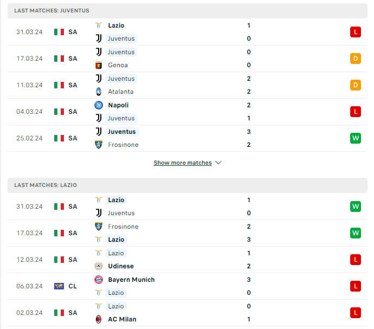Viewport: 374px width, 329px height.
Task: Click Frosinone crest in Juventus matches
Action: coord(99,145)
